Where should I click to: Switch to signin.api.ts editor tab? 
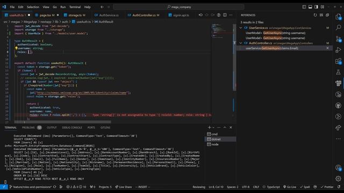(181, 15)
